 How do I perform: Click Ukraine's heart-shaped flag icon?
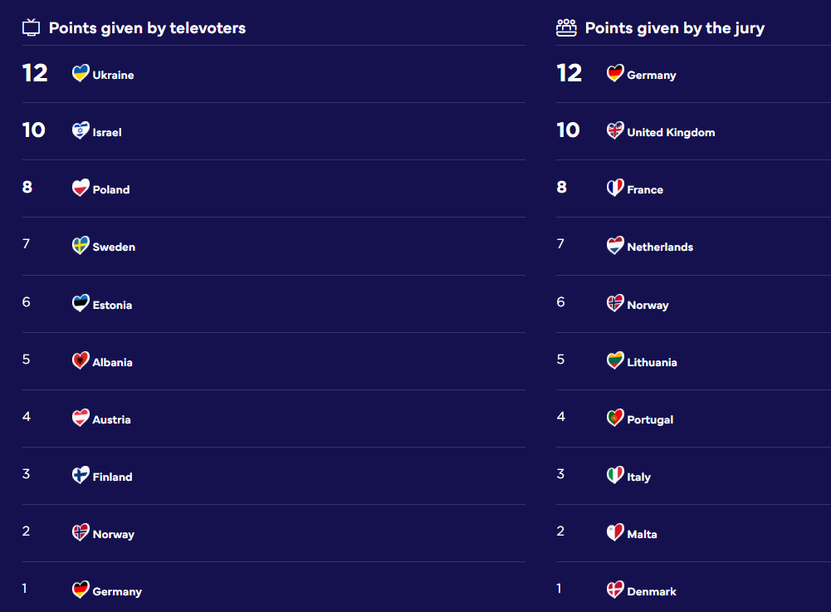[81, 74]
